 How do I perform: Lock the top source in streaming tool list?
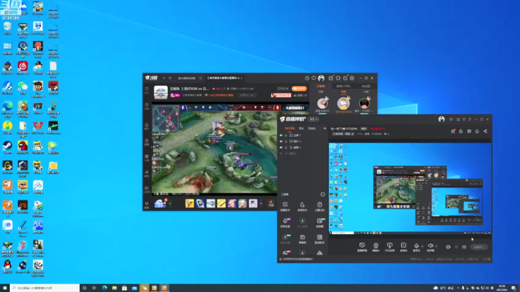point(286,136)
